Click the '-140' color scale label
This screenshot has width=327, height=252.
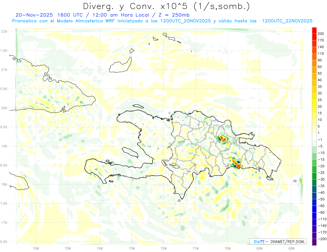[x=322, y=226]
